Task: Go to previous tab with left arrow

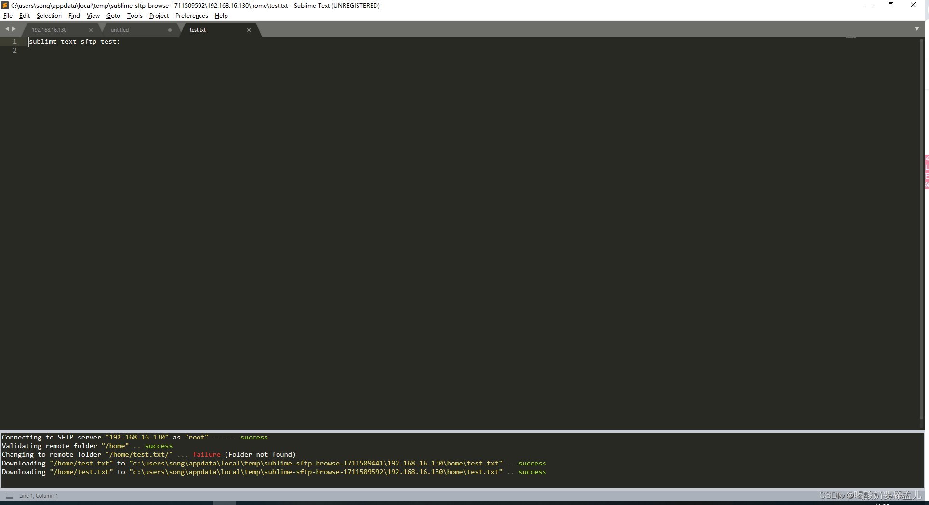Action: click(7, 29)
